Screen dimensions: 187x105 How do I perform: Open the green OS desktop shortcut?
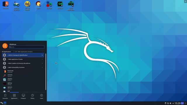(x=60, y=5)
